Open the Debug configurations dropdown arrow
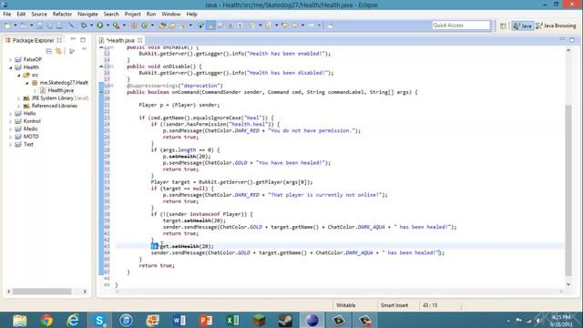The image size is (583, 328). click(x=91, y=26)
